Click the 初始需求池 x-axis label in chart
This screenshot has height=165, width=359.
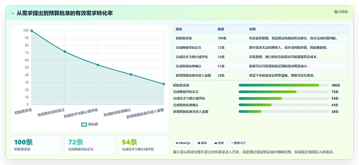coord(23,111)
